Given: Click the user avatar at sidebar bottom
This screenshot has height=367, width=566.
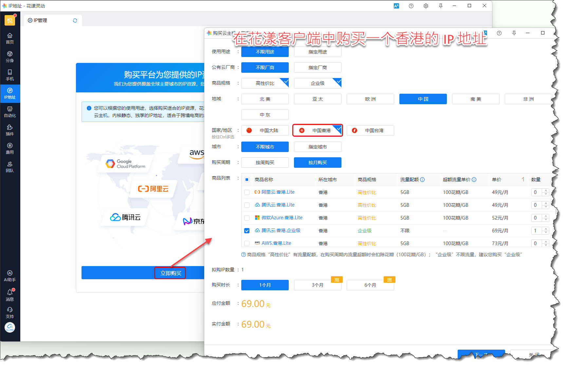Looking at the screenshot, I should pyautogui.click(x=10, y=327).
